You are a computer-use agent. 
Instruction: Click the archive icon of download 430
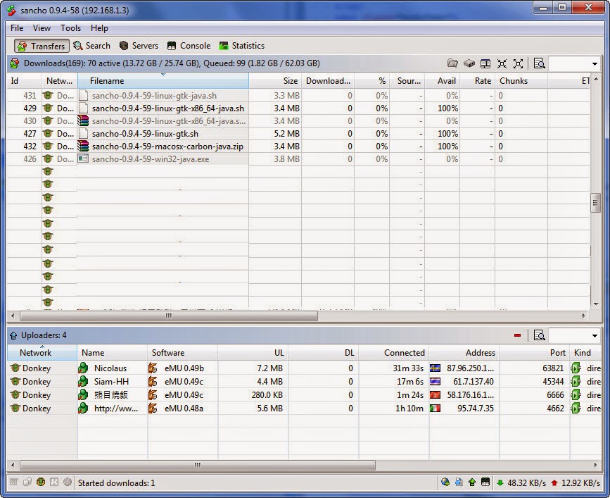click(83, 120)
